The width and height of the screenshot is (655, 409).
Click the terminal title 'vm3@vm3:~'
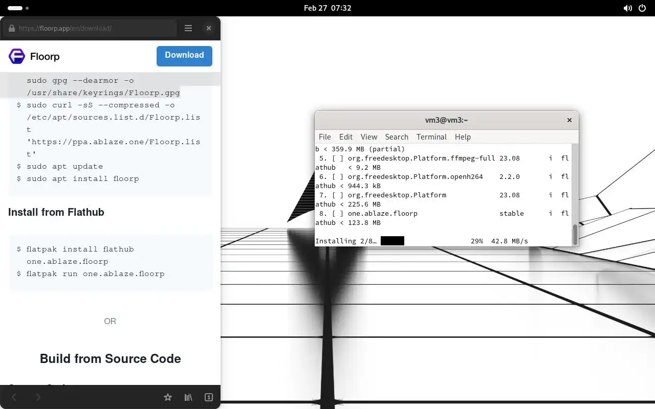click(x=447, y=120)
